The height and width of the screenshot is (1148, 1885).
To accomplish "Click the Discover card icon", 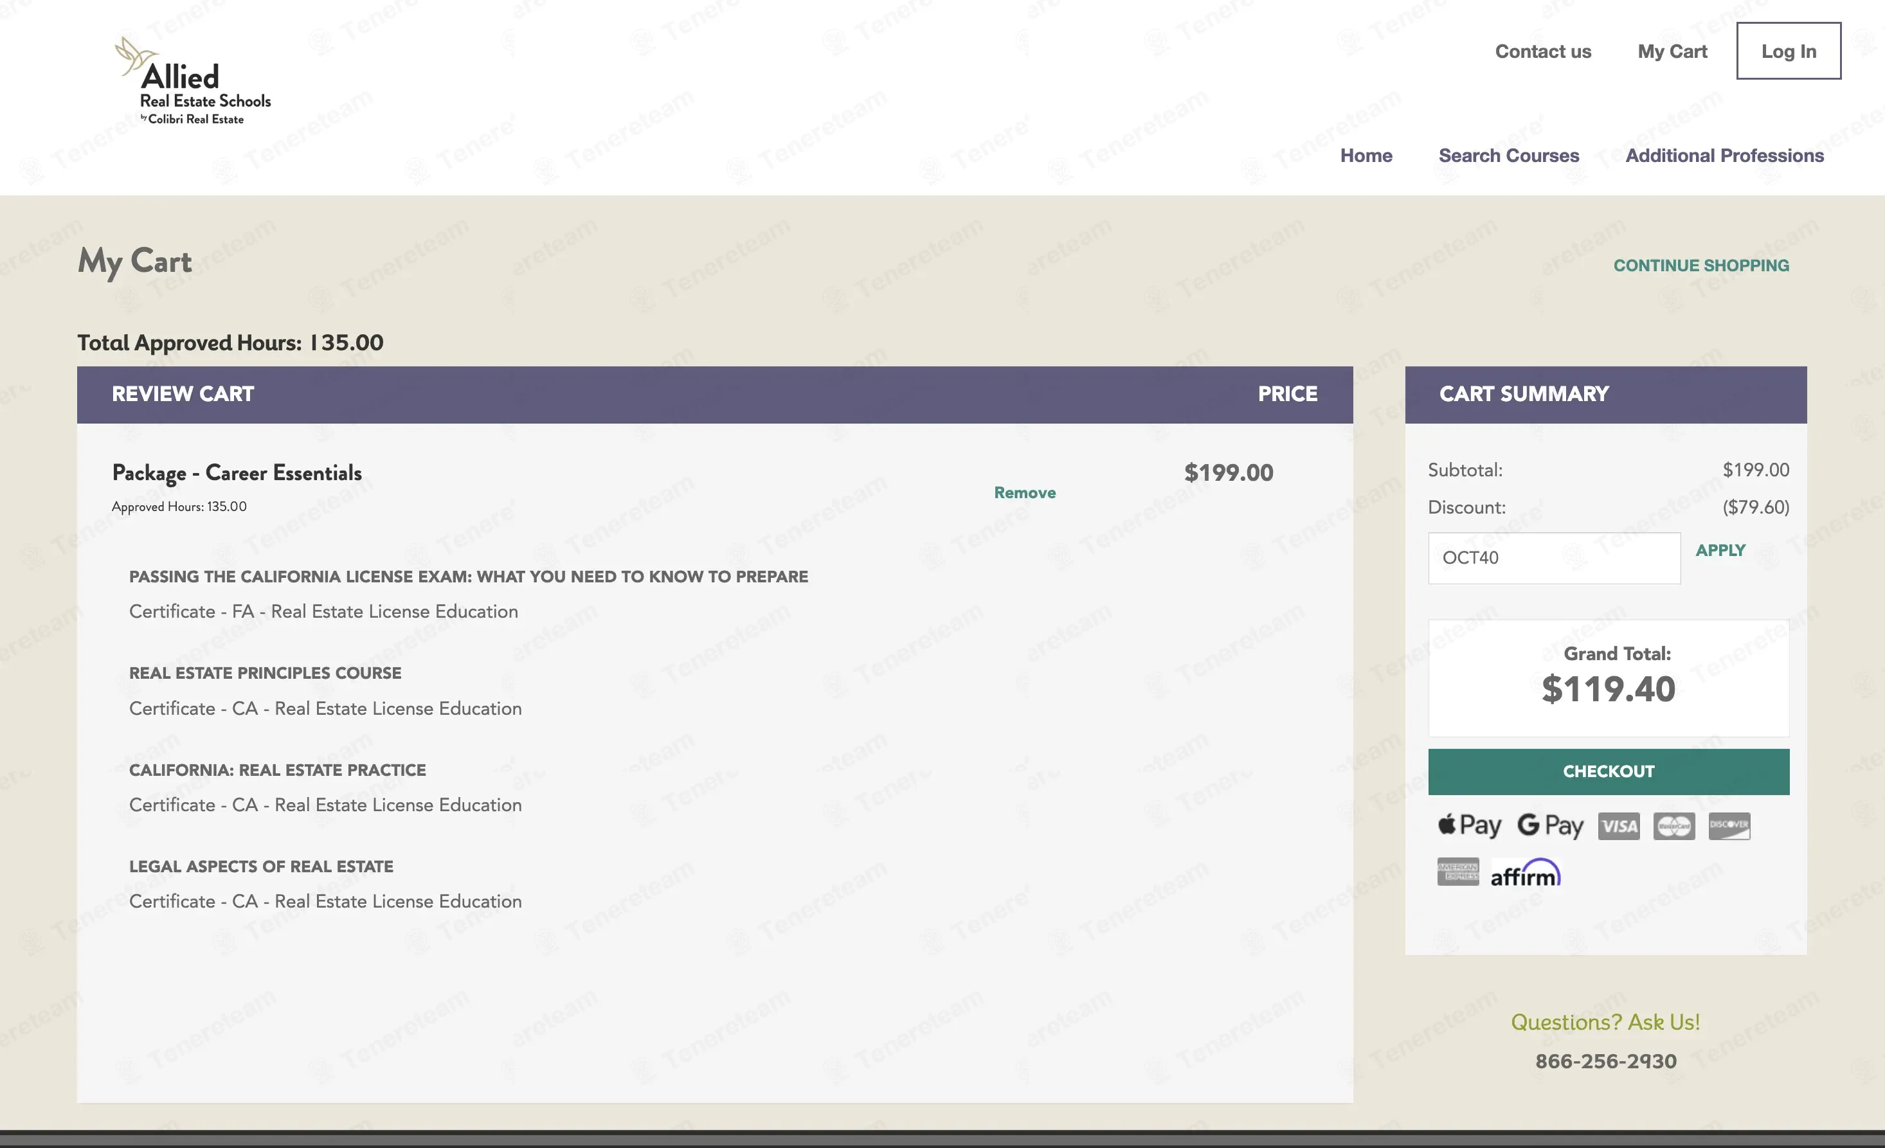I will pos(1729,826).
